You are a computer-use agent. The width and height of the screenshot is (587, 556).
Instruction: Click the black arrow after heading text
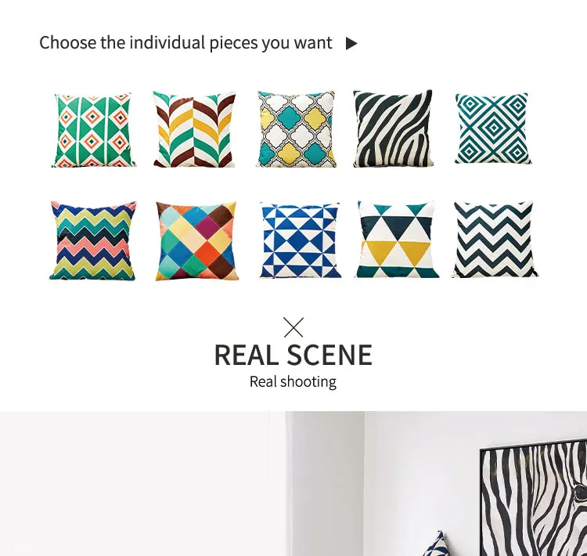[351, 43]
